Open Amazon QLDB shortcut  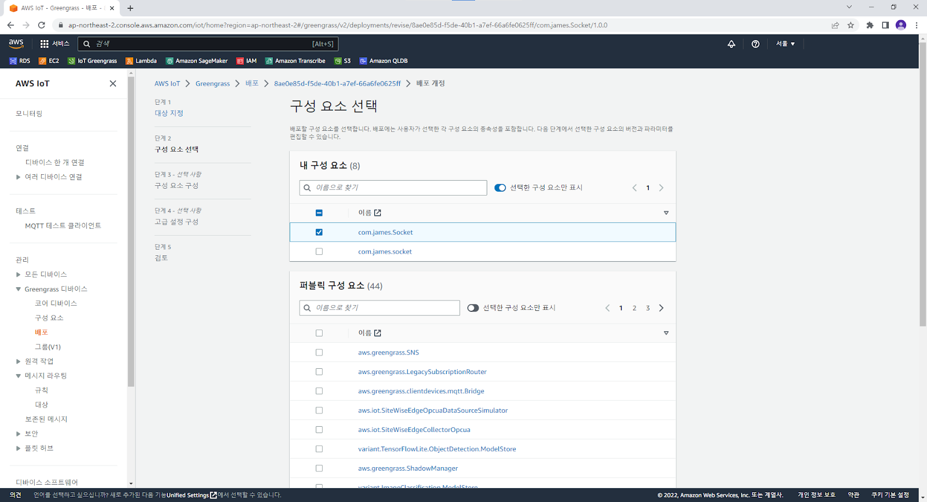click(384, 61)
